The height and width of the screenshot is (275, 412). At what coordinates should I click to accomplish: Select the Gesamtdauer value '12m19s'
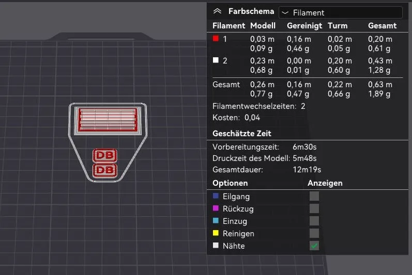(307, 170)
